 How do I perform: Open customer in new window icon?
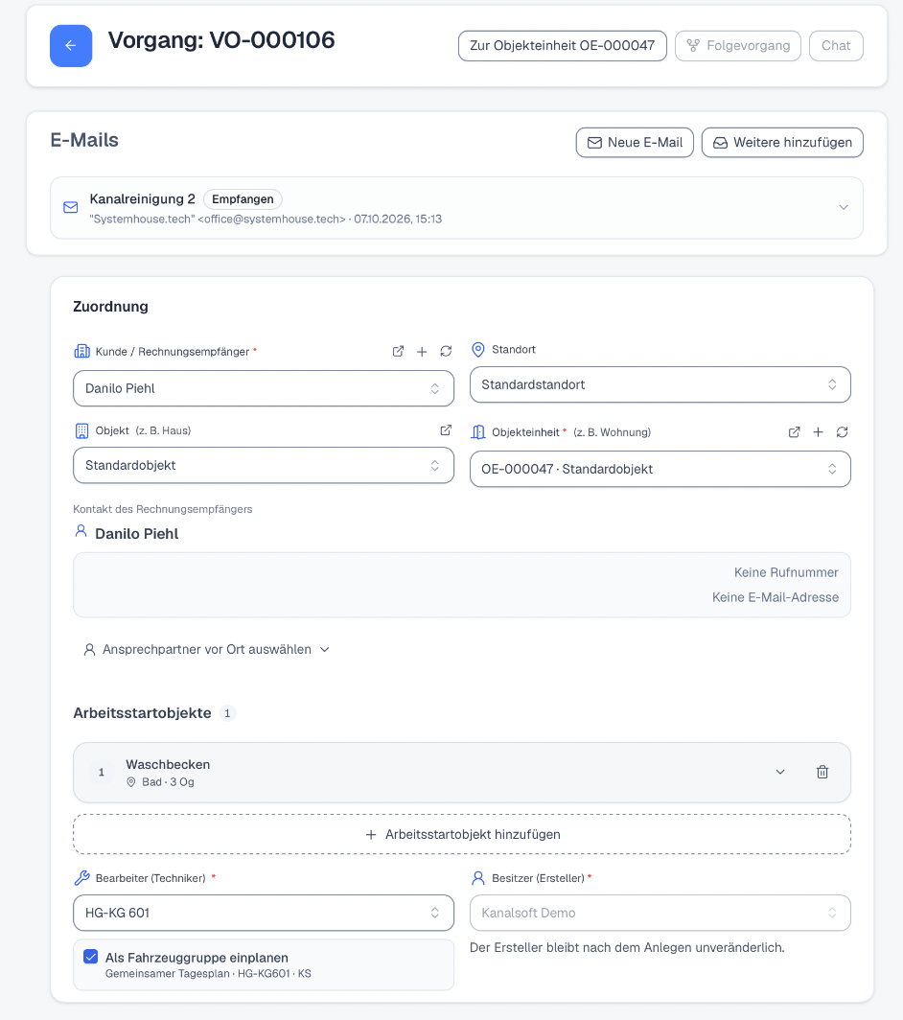click(x=398, y=351)
